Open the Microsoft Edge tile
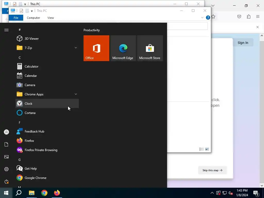264x198 pixels. click(x=123, y=48)
